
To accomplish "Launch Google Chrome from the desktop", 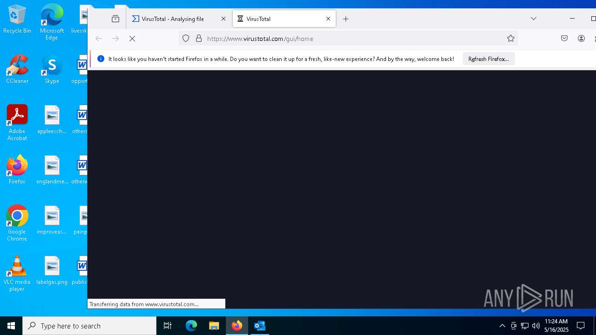I will coord(17,223).
